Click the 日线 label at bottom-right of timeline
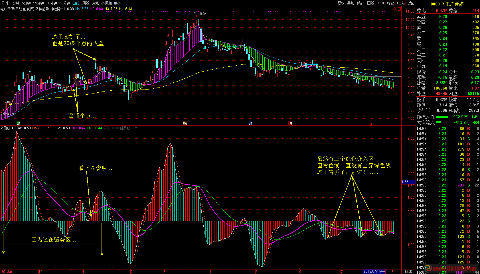The image size is (480, 274). [408, 271]
